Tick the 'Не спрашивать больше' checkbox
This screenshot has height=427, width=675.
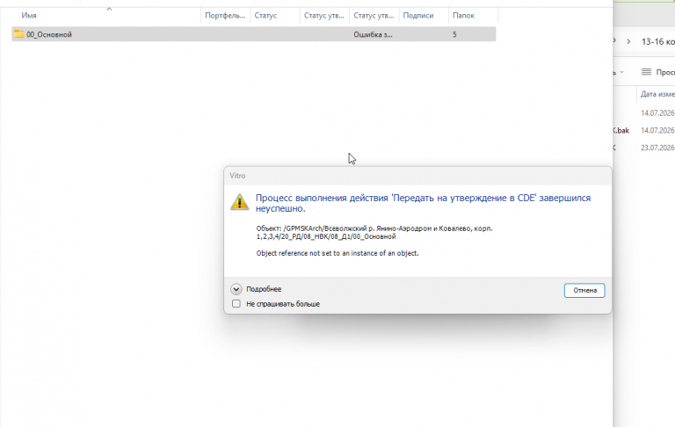(x=236, y=304)
